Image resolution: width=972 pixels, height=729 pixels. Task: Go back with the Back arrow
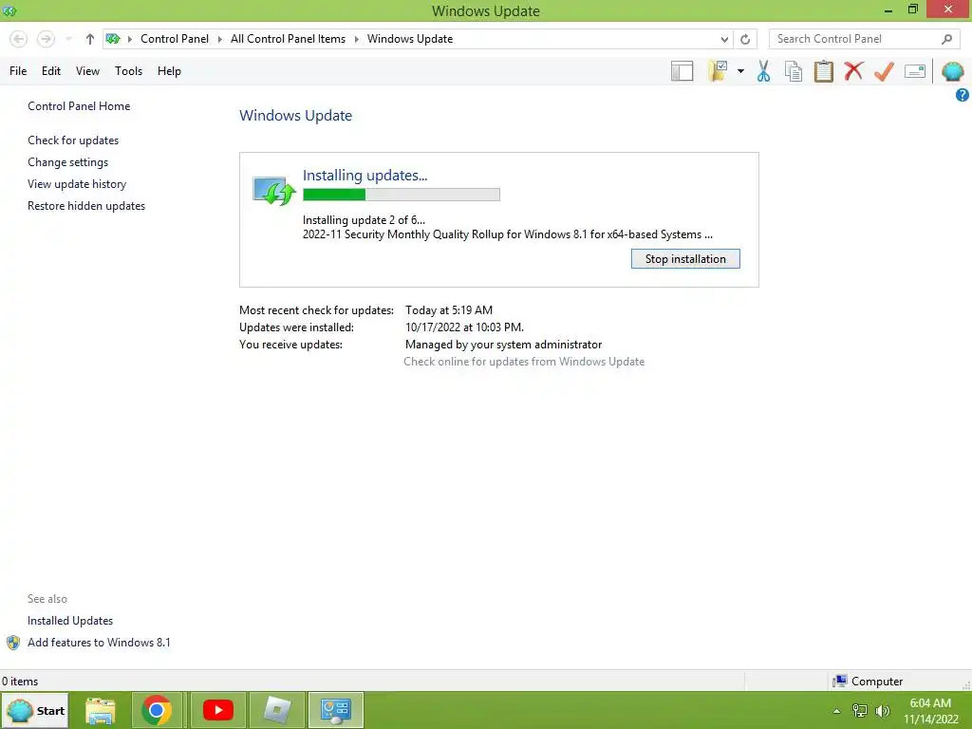coord(19,39)
